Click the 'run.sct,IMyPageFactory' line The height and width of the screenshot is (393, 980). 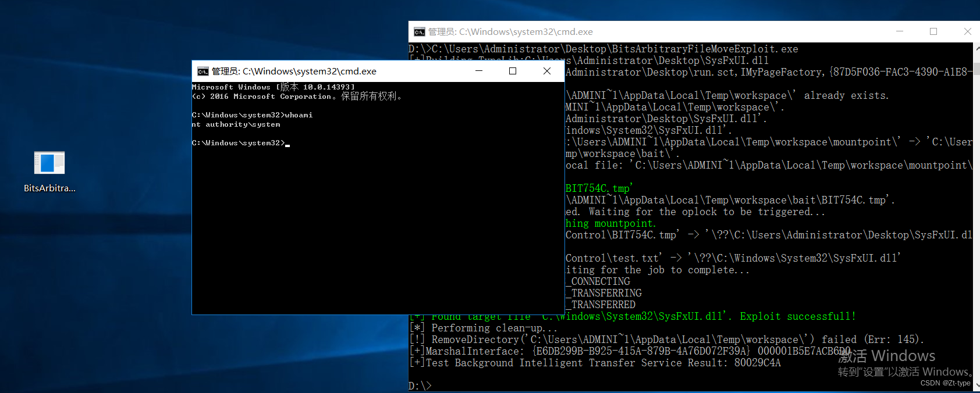768,72
